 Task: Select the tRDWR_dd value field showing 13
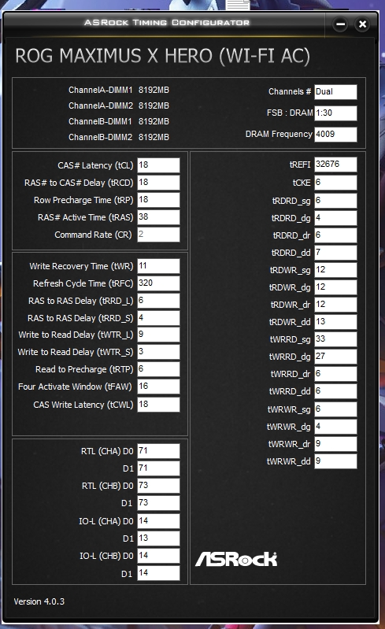pos(335,321)
